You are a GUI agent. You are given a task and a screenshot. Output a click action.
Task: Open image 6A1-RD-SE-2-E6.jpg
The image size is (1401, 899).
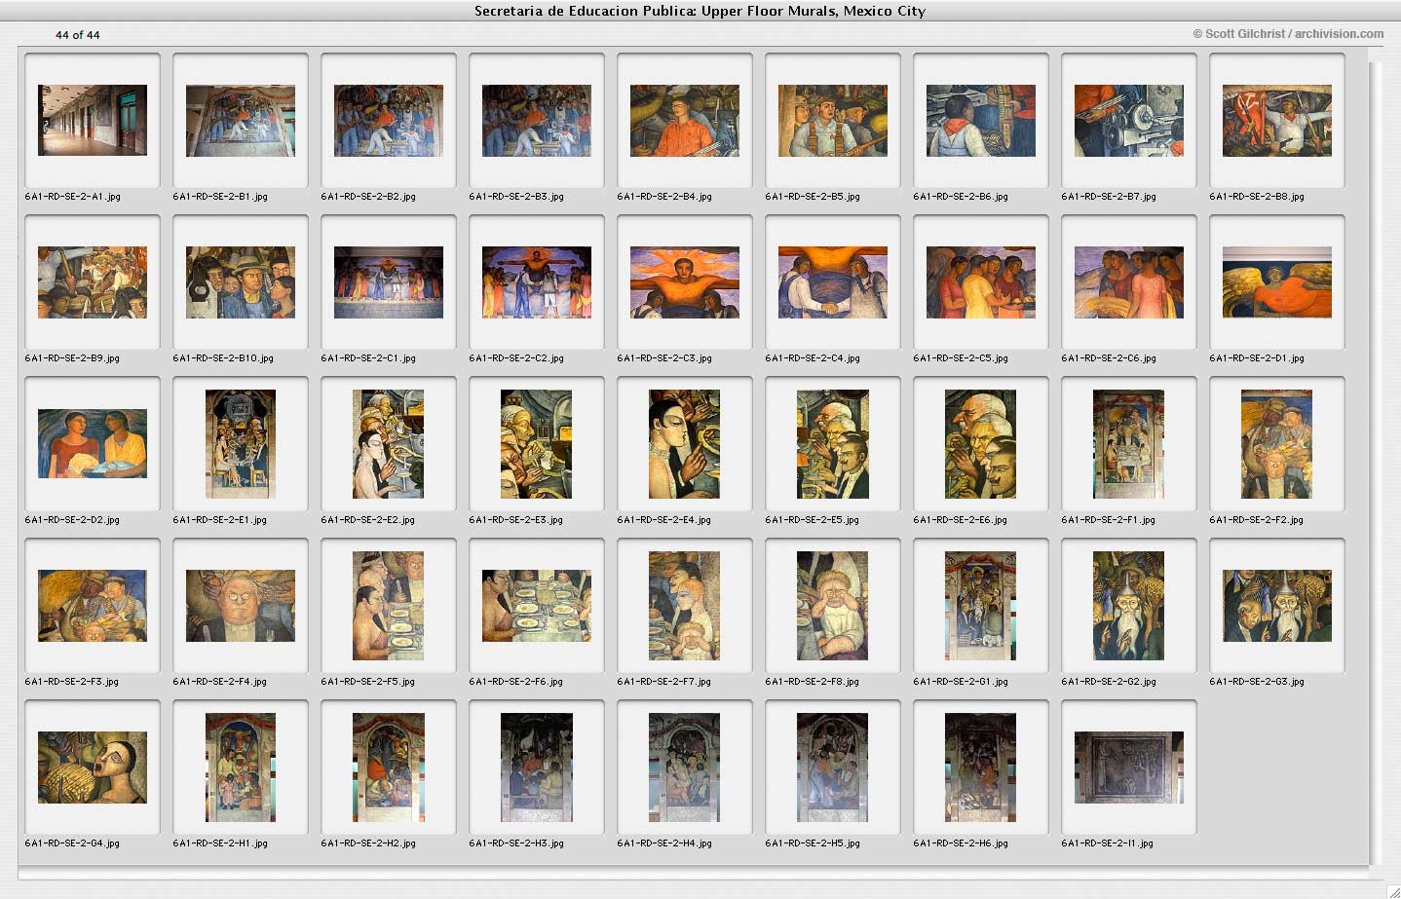click(981, 444)
